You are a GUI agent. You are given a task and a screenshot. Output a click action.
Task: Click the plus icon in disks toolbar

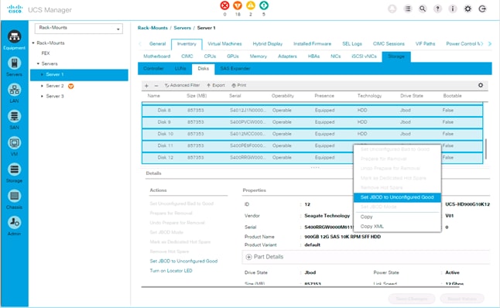coord(146,85)
